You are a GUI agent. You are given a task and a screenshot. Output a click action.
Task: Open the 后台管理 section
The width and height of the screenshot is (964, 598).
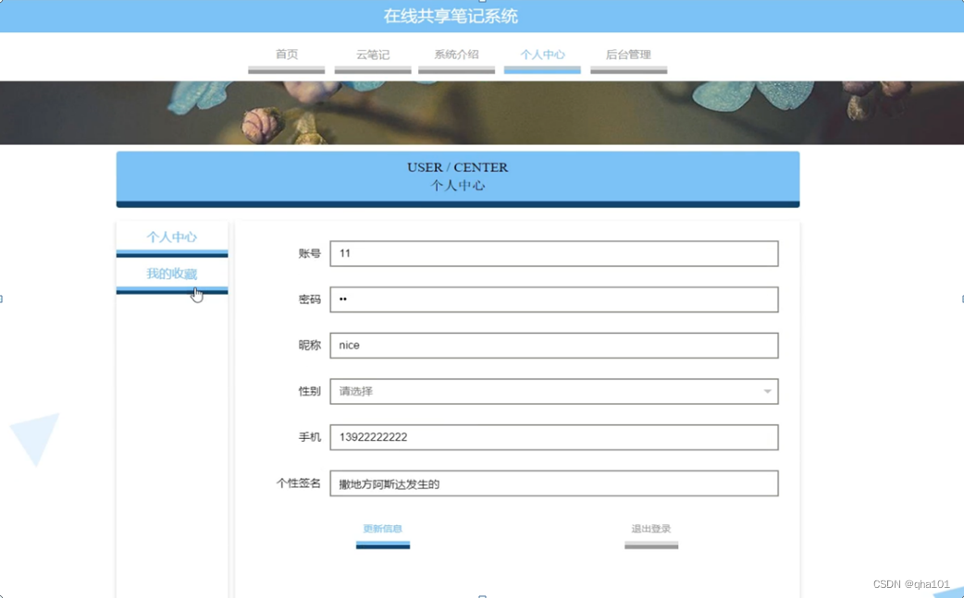(628, 55)
